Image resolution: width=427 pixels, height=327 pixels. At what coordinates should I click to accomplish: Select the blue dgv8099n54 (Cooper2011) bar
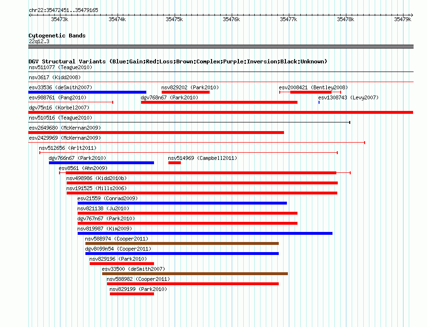[182, 254]
